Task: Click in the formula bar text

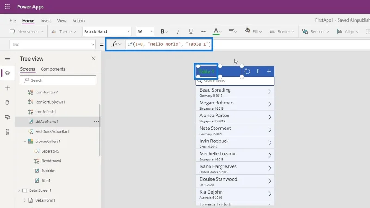Action: (x=169, y=44)
